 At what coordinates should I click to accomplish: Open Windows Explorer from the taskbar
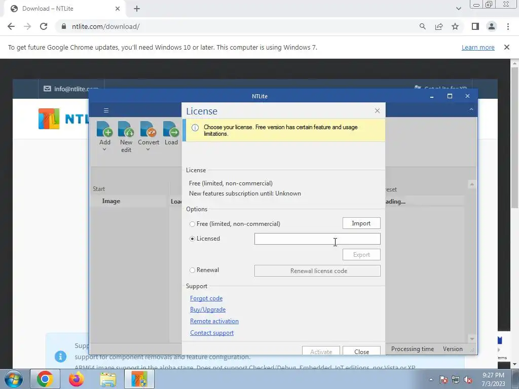click(108, 379)
